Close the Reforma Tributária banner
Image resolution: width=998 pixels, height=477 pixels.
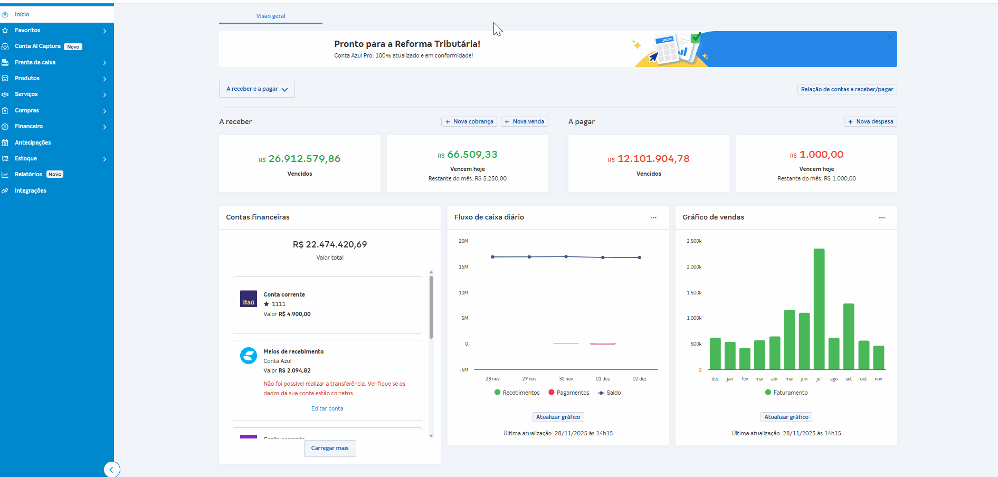pyautogui.click(x=890, y=38)
